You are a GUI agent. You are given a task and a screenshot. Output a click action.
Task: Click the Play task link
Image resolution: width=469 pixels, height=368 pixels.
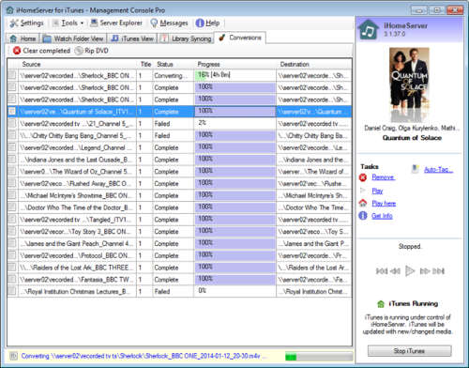coord(377,191)
